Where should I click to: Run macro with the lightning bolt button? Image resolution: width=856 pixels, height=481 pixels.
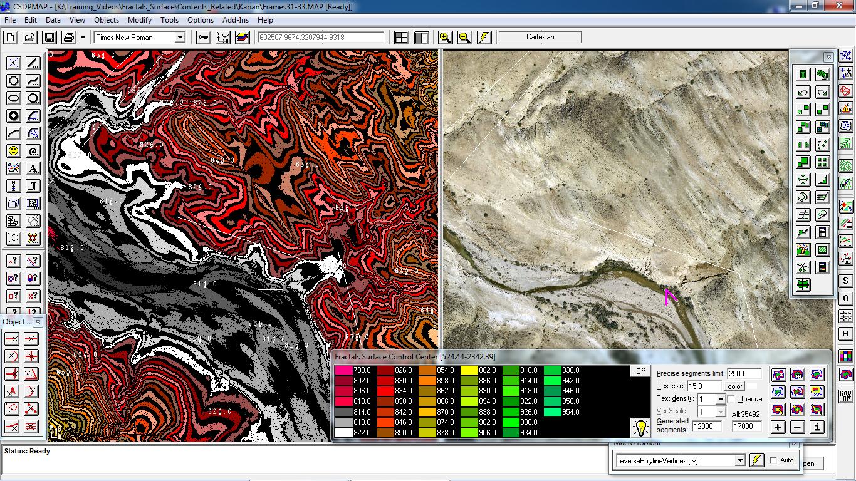(x=757, y=460)
